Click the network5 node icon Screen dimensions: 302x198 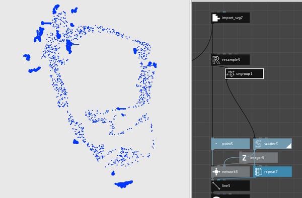[216, 172]
